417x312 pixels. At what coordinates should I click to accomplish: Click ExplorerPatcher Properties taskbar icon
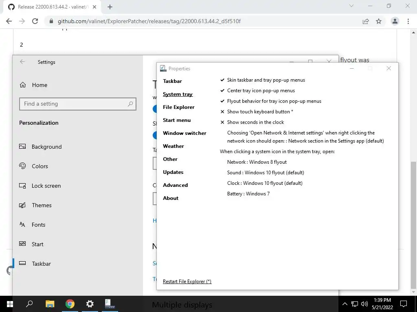click(110, 304)
